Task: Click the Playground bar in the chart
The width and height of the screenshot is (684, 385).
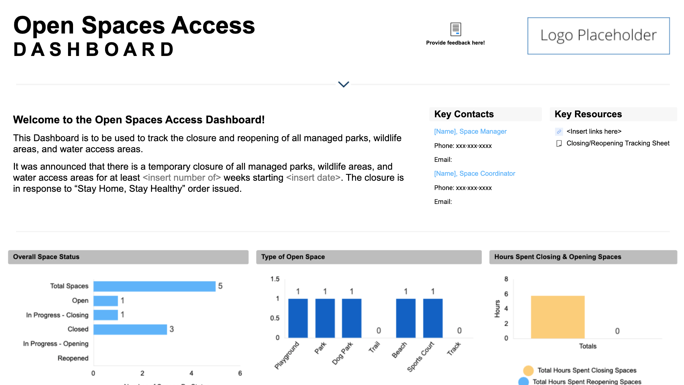Action: point(298,318)
